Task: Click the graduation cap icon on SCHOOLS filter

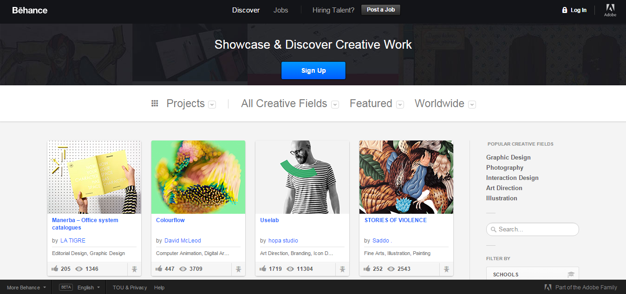Action: [x=571, y=274]
